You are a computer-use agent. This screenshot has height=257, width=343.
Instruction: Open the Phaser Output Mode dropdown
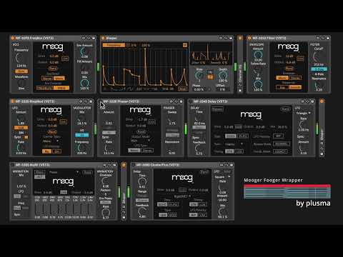pos(141,141)
